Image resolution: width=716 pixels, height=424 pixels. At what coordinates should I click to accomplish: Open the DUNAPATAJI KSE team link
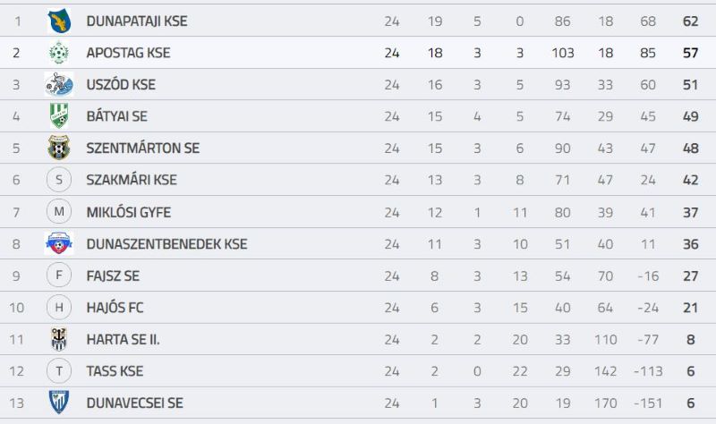(137, 21)
